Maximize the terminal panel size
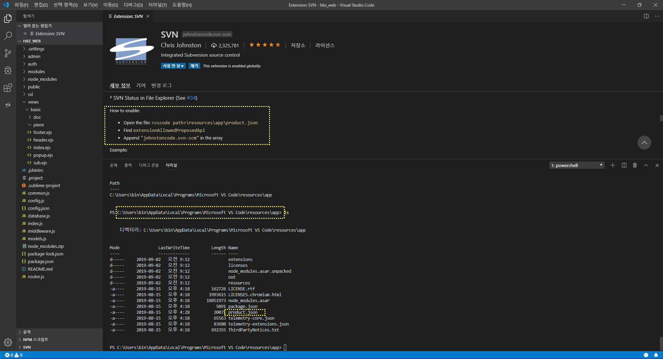This screenshot has height=359, width=663. coord(646,165)
